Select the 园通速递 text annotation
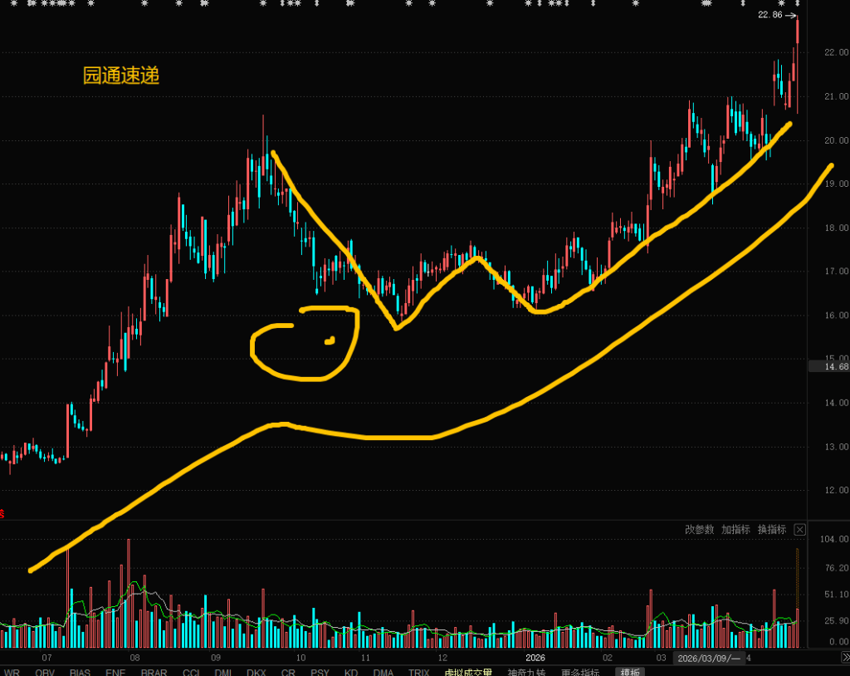The height and width of the screenshot is (676, 850). tap(120, 76)
